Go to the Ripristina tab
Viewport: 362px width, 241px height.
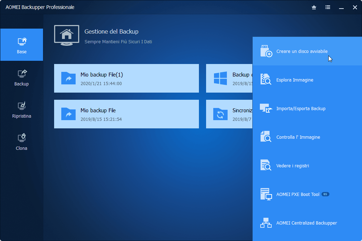[x=22, y=109]
